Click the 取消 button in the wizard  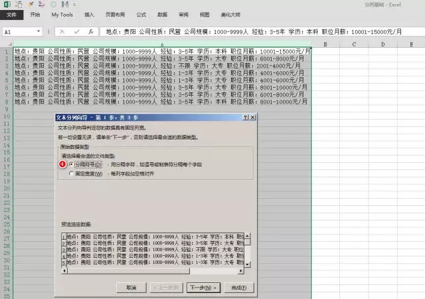131,288
